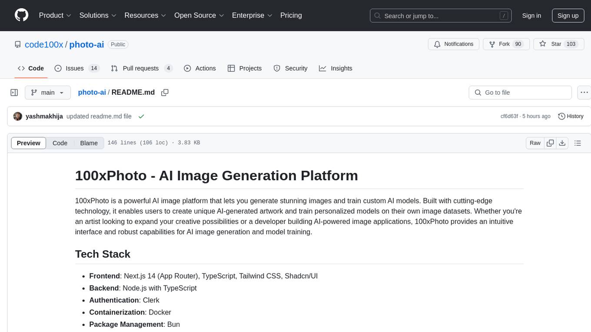Click the 100xPhoto main heading

pyautogui.click(x=216, y=176)
